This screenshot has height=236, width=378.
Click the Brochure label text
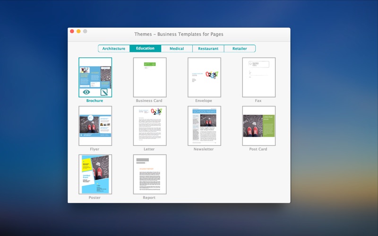pos(94,101)
